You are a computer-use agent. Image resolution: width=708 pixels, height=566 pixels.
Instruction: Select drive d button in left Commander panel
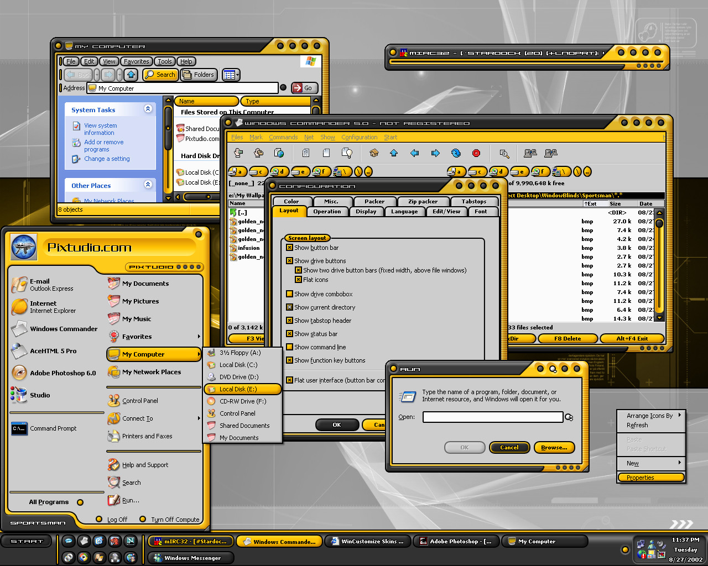coord(279,172)
